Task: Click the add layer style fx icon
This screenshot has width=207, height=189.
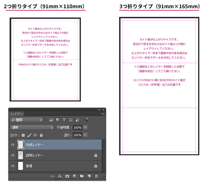Action: click(60, 176)
